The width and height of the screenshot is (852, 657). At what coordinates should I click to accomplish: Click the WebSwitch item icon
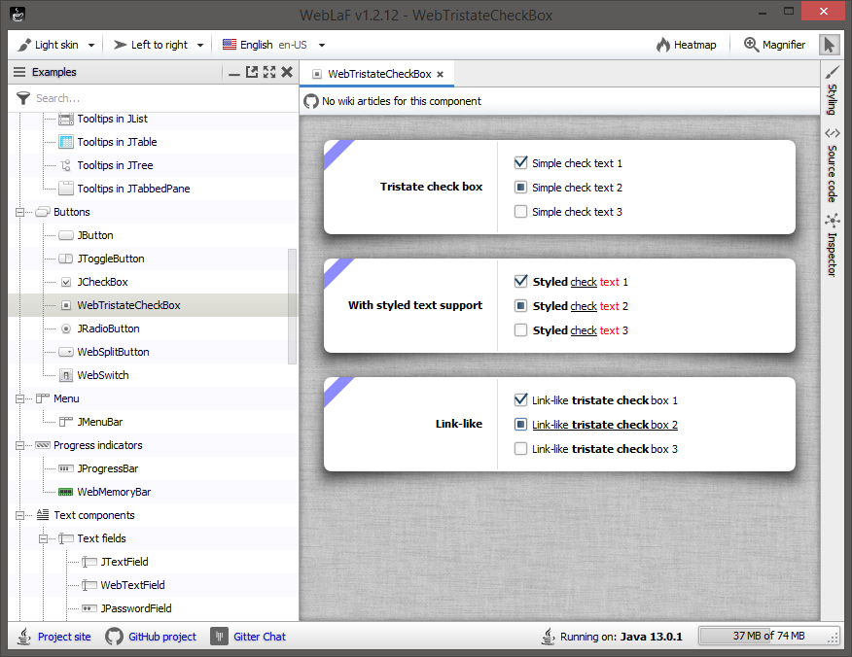(66, 375)
